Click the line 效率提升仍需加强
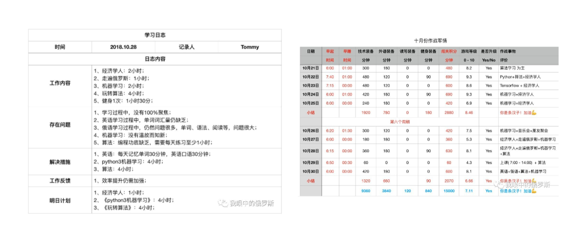Viewport: 585px width, 243px height. point(120,181)
